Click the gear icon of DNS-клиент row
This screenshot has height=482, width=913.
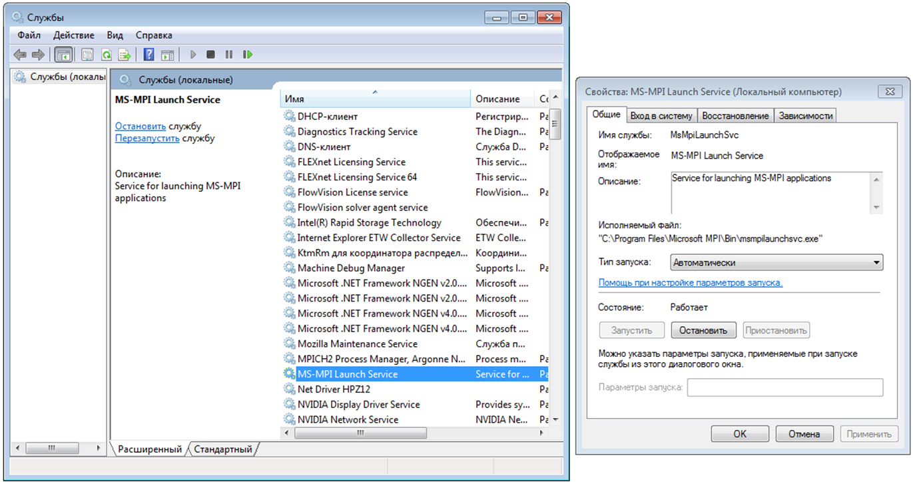point(290,146)
